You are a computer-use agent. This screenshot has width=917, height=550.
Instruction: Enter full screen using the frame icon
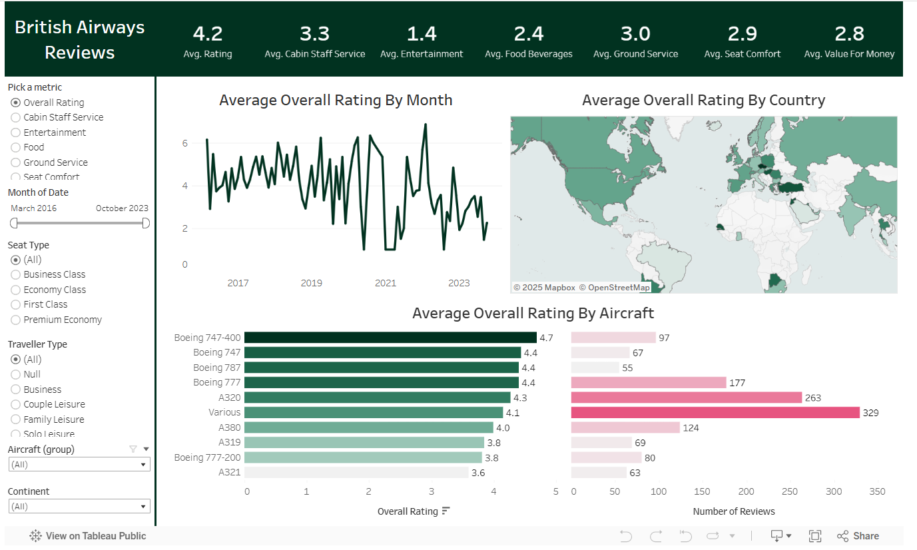(815, 536)
